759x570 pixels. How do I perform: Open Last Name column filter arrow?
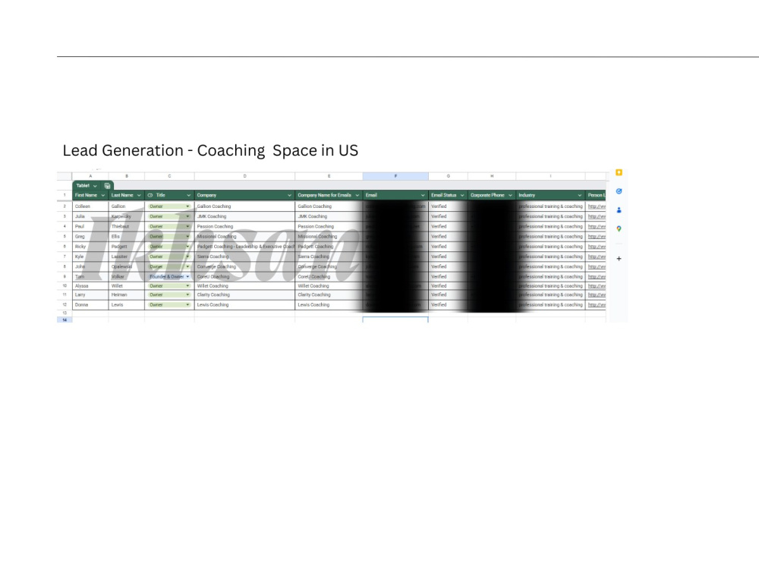click(139, 196)
